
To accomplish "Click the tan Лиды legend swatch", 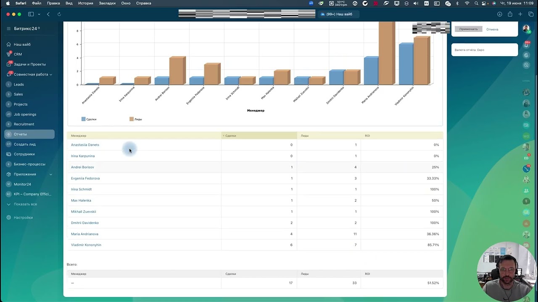I will pyautogui.click(x=132, y=119).
